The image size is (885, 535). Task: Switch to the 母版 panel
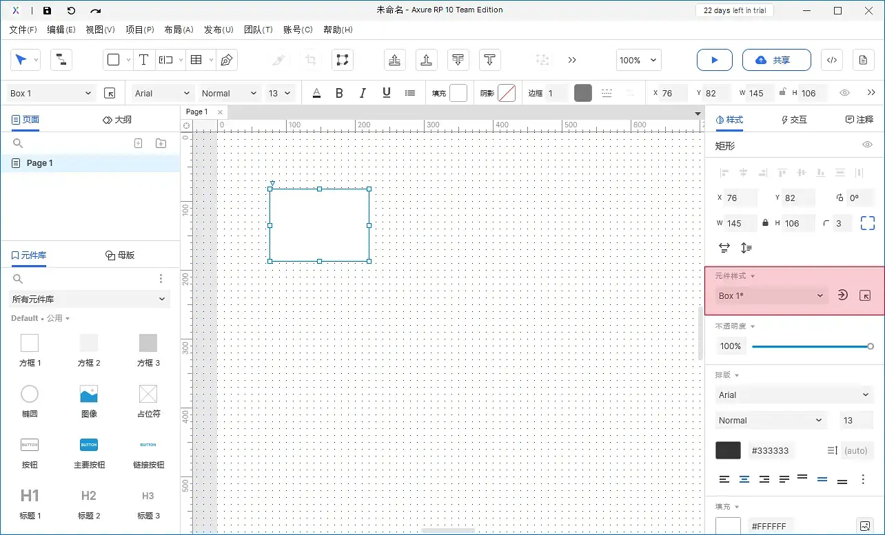(x=120, y=255)
